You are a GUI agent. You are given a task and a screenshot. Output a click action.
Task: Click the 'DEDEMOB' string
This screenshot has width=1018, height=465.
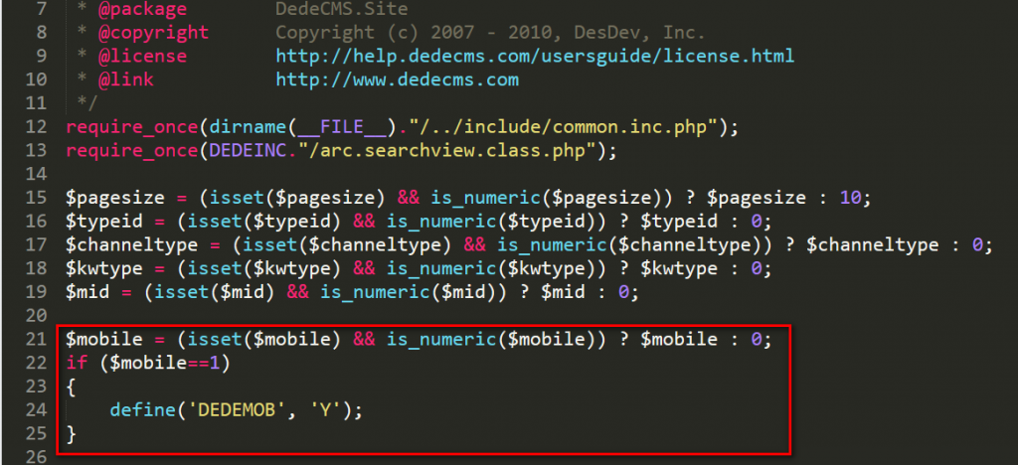tap(237, 410)
